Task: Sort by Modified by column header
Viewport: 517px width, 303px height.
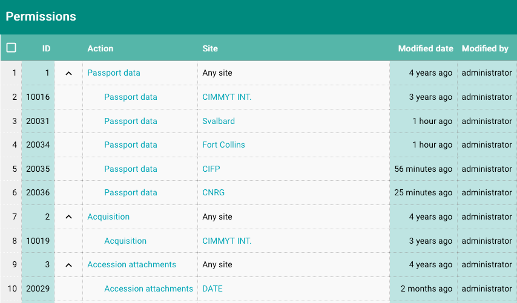Action: [x=485, y=48]
